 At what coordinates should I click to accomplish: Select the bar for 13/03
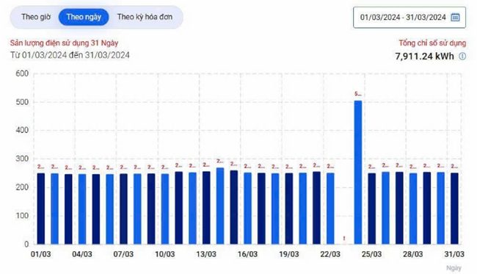206,208
